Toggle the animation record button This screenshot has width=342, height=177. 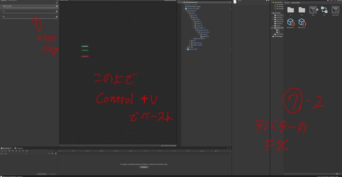pos(9,151)
